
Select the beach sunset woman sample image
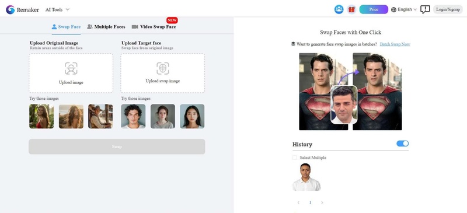click(x=71, y=116)
